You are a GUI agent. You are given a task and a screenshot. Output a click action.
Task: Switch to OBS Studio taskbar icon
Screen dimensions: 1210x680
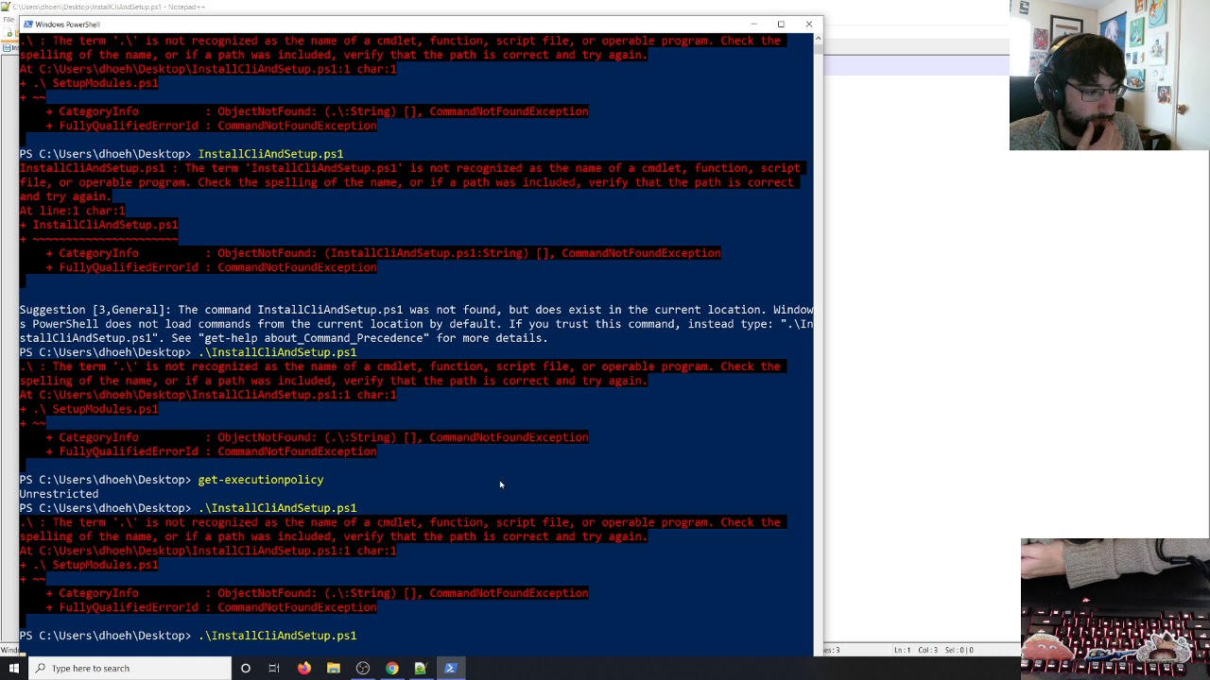[x=362, y=668]
